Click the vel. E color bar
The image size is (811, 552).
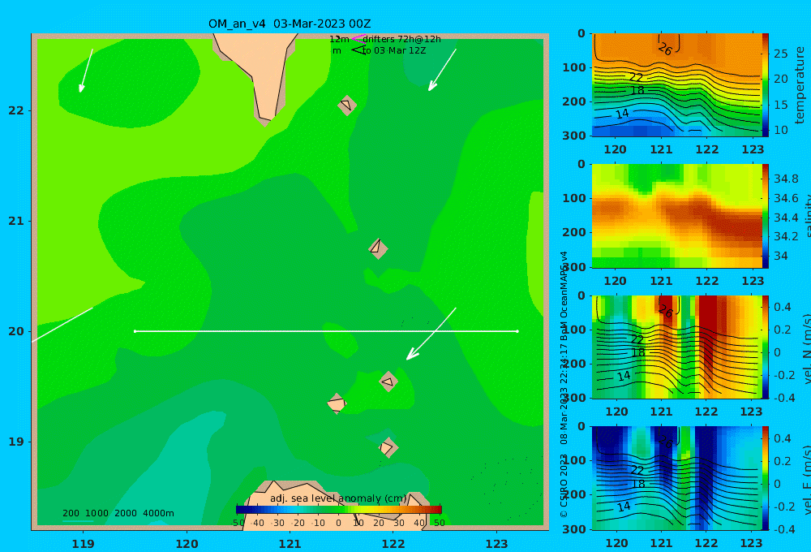point(766,478)
